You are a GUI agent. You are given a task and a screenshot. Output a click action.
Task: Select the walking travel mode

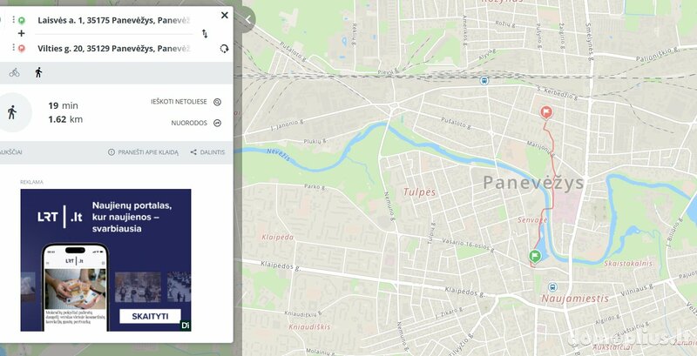38,73
